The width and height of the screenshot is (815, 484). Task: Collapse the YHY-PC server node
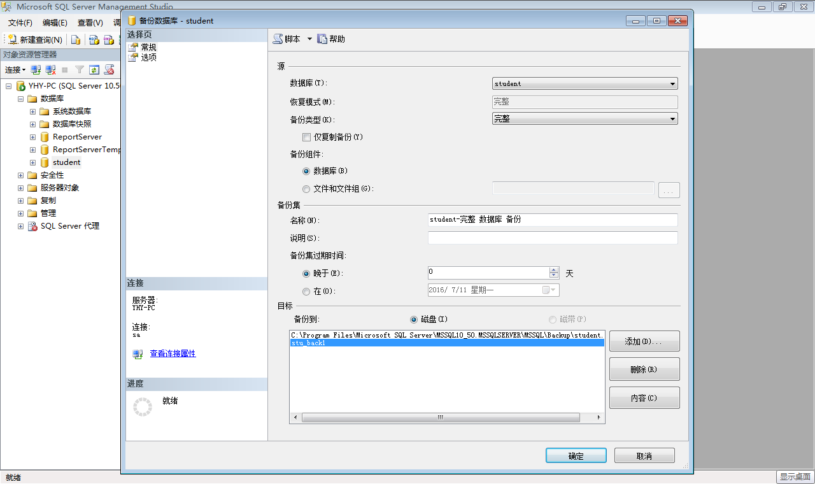(x=9, y=86)
